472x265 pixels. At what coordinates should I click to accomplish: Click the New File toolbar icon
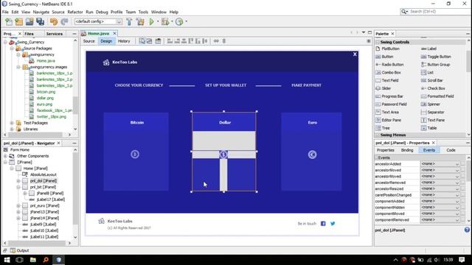pyautogui.click(x=9, y=21)
